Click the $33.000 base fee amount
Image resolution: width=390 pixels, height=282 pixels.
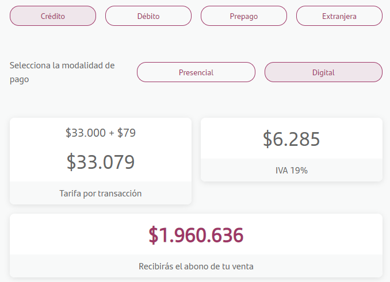coord(86,133)
